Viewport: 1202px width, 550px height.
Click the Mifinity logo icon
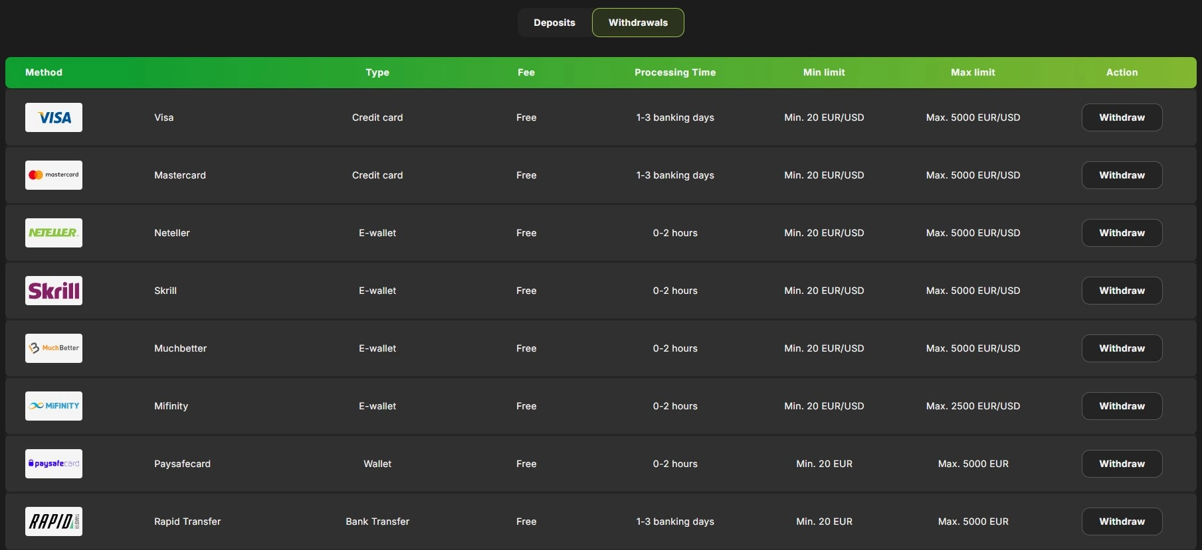click(x=54, y=406)
